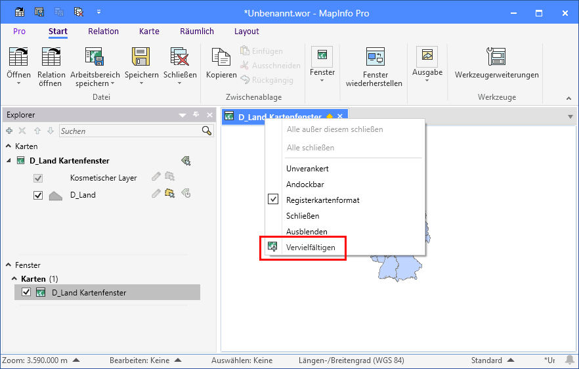Image resolution: width=579 pixels, height=369 pixels.
Task: Collapse the D_Land Kartenfenster tree node
Action: [9, 161]
